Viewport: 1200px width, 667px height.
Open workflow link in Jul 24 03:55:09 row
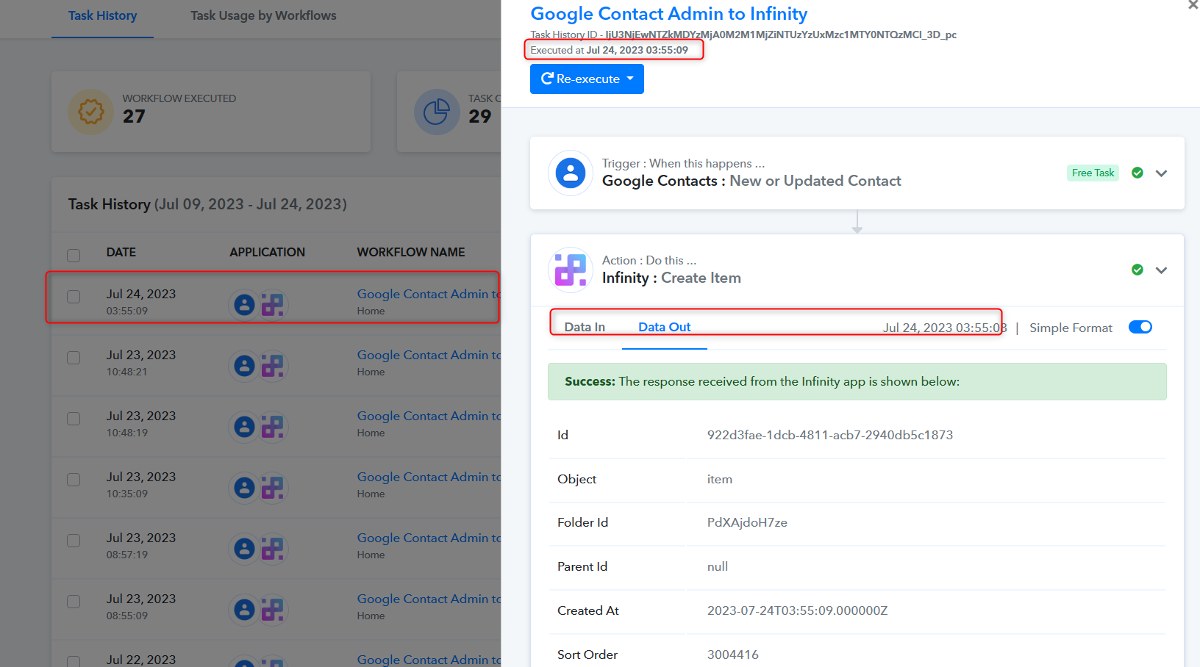(x=429, y=294)
